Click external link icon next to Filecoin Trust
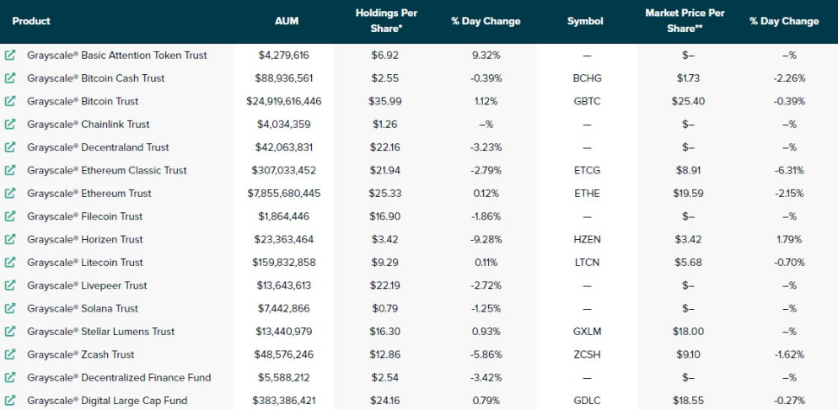Screen dimensions: 838x410 tap(10, 216)
